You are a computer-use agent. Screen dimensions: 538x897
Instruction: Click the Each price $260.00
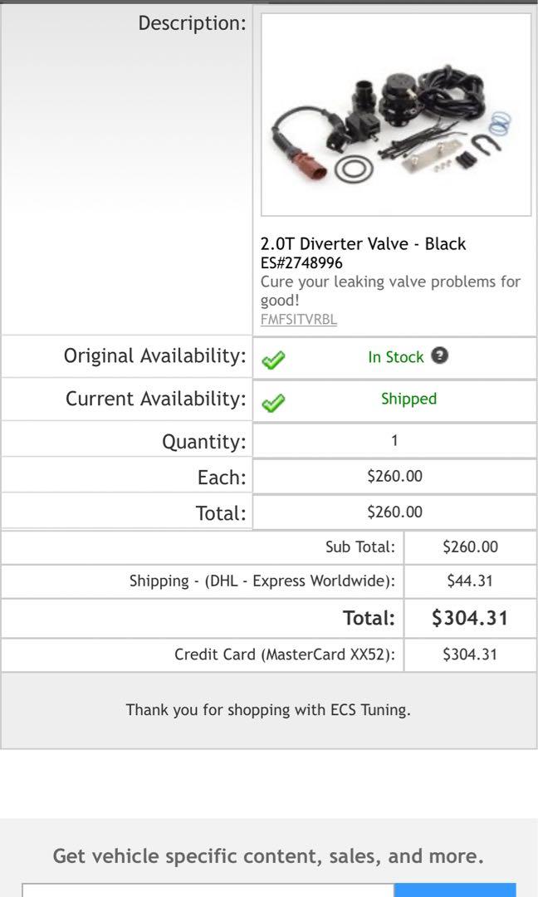[x=394, y=476]
